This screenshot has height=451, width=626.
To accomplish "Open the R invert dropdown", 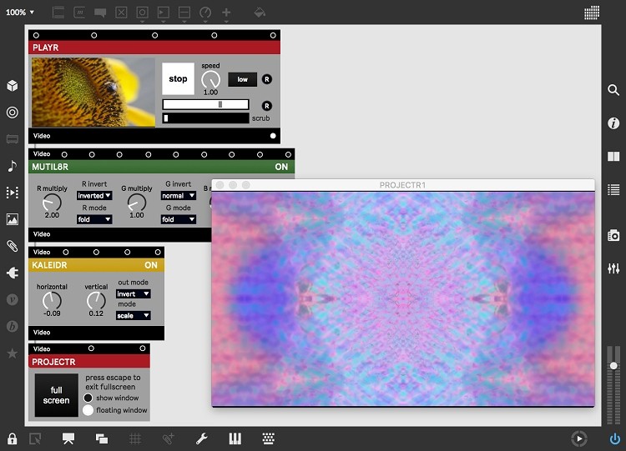I will point(94,196).
